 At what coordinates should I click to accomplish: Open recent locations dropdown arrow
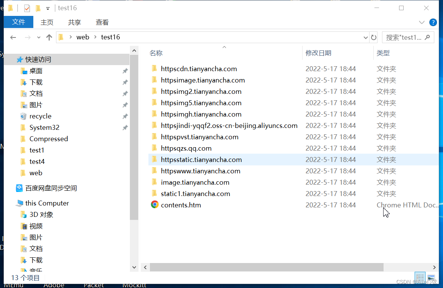[x=39, y=37]
